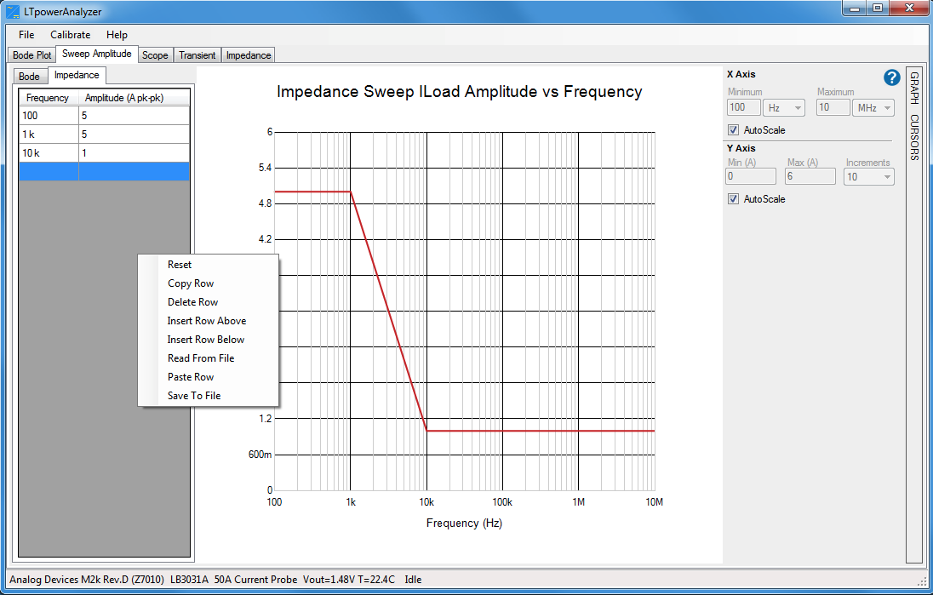Select the Bode sub-tab in left panel
The height and width of the screenshot is (595, 933).
[x=30, y=77]
